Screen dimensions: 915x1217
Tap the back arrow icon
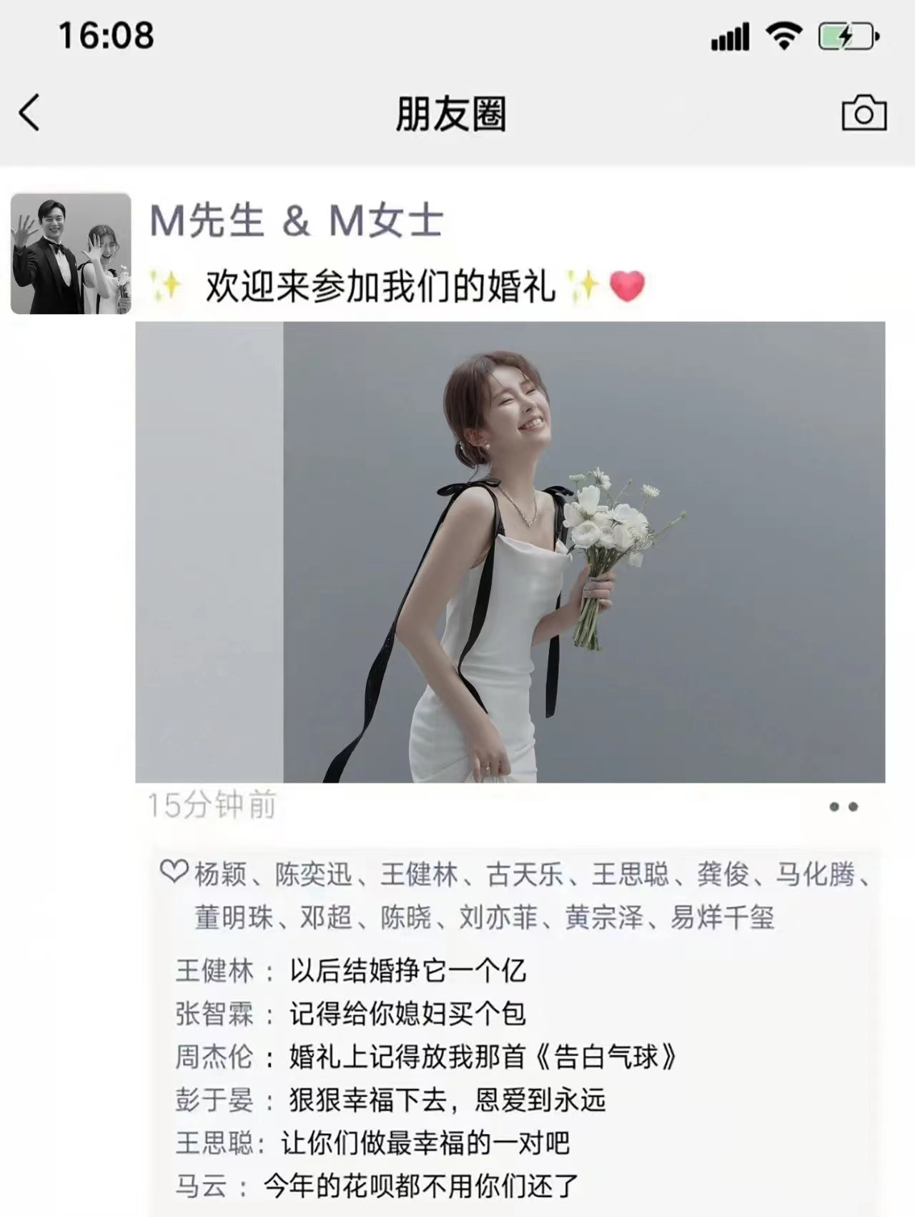coord(29,113)
